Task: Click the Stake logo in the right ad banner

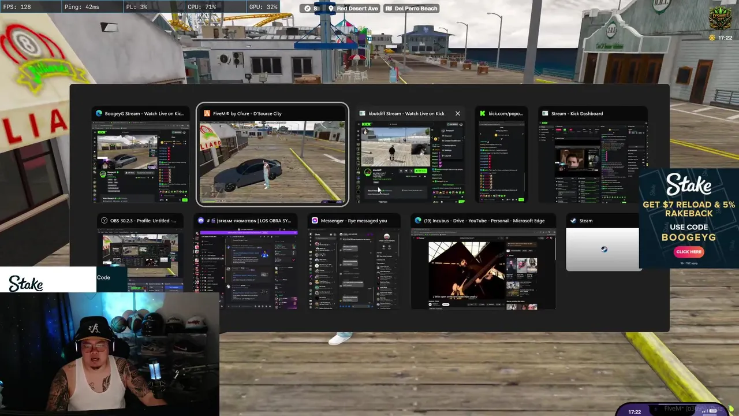Action: pos(689,186)
